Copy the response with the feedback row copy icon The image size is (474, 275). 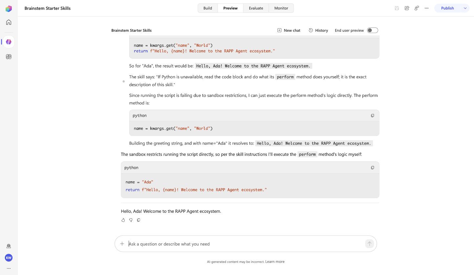(138, 220)
